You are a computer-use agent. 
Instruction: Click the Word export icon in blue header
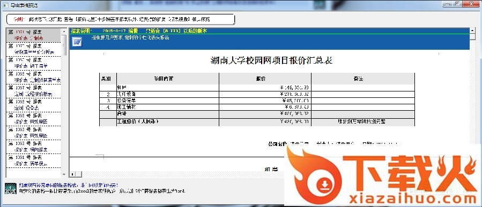[77, 41]
